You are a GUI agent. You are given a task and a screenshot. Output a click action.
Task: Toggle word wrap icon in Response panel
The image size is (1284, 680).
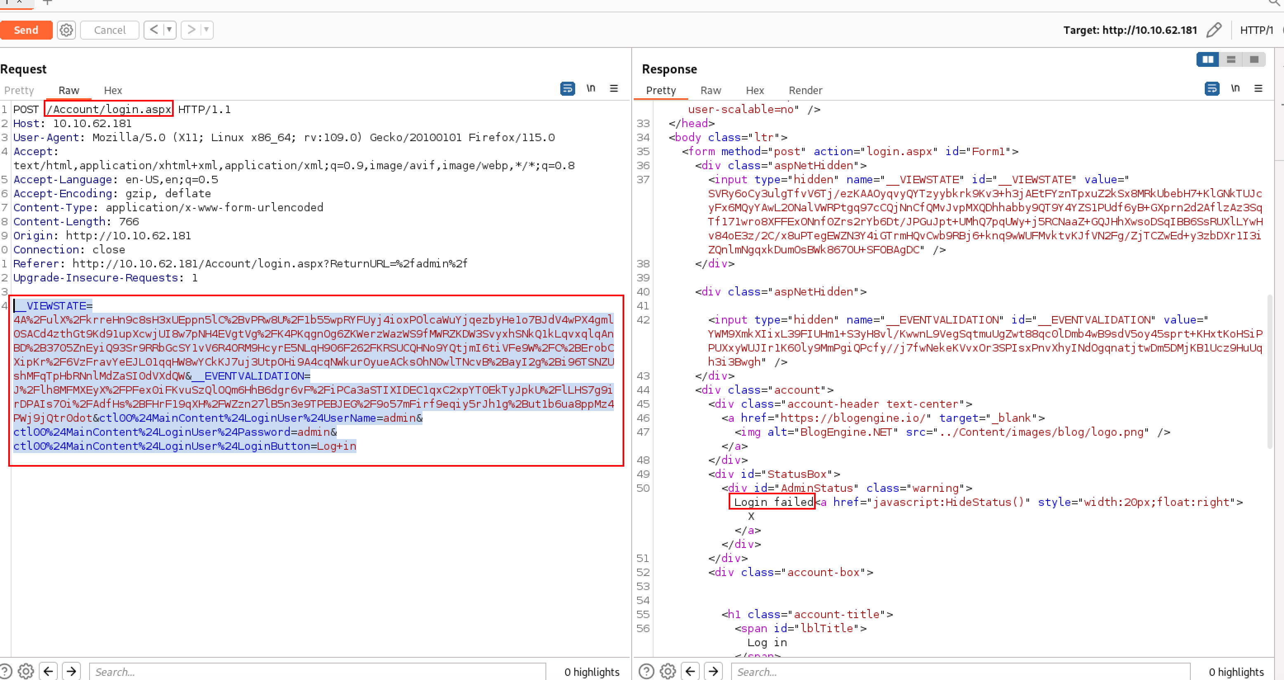click(x=1211, y=89)
